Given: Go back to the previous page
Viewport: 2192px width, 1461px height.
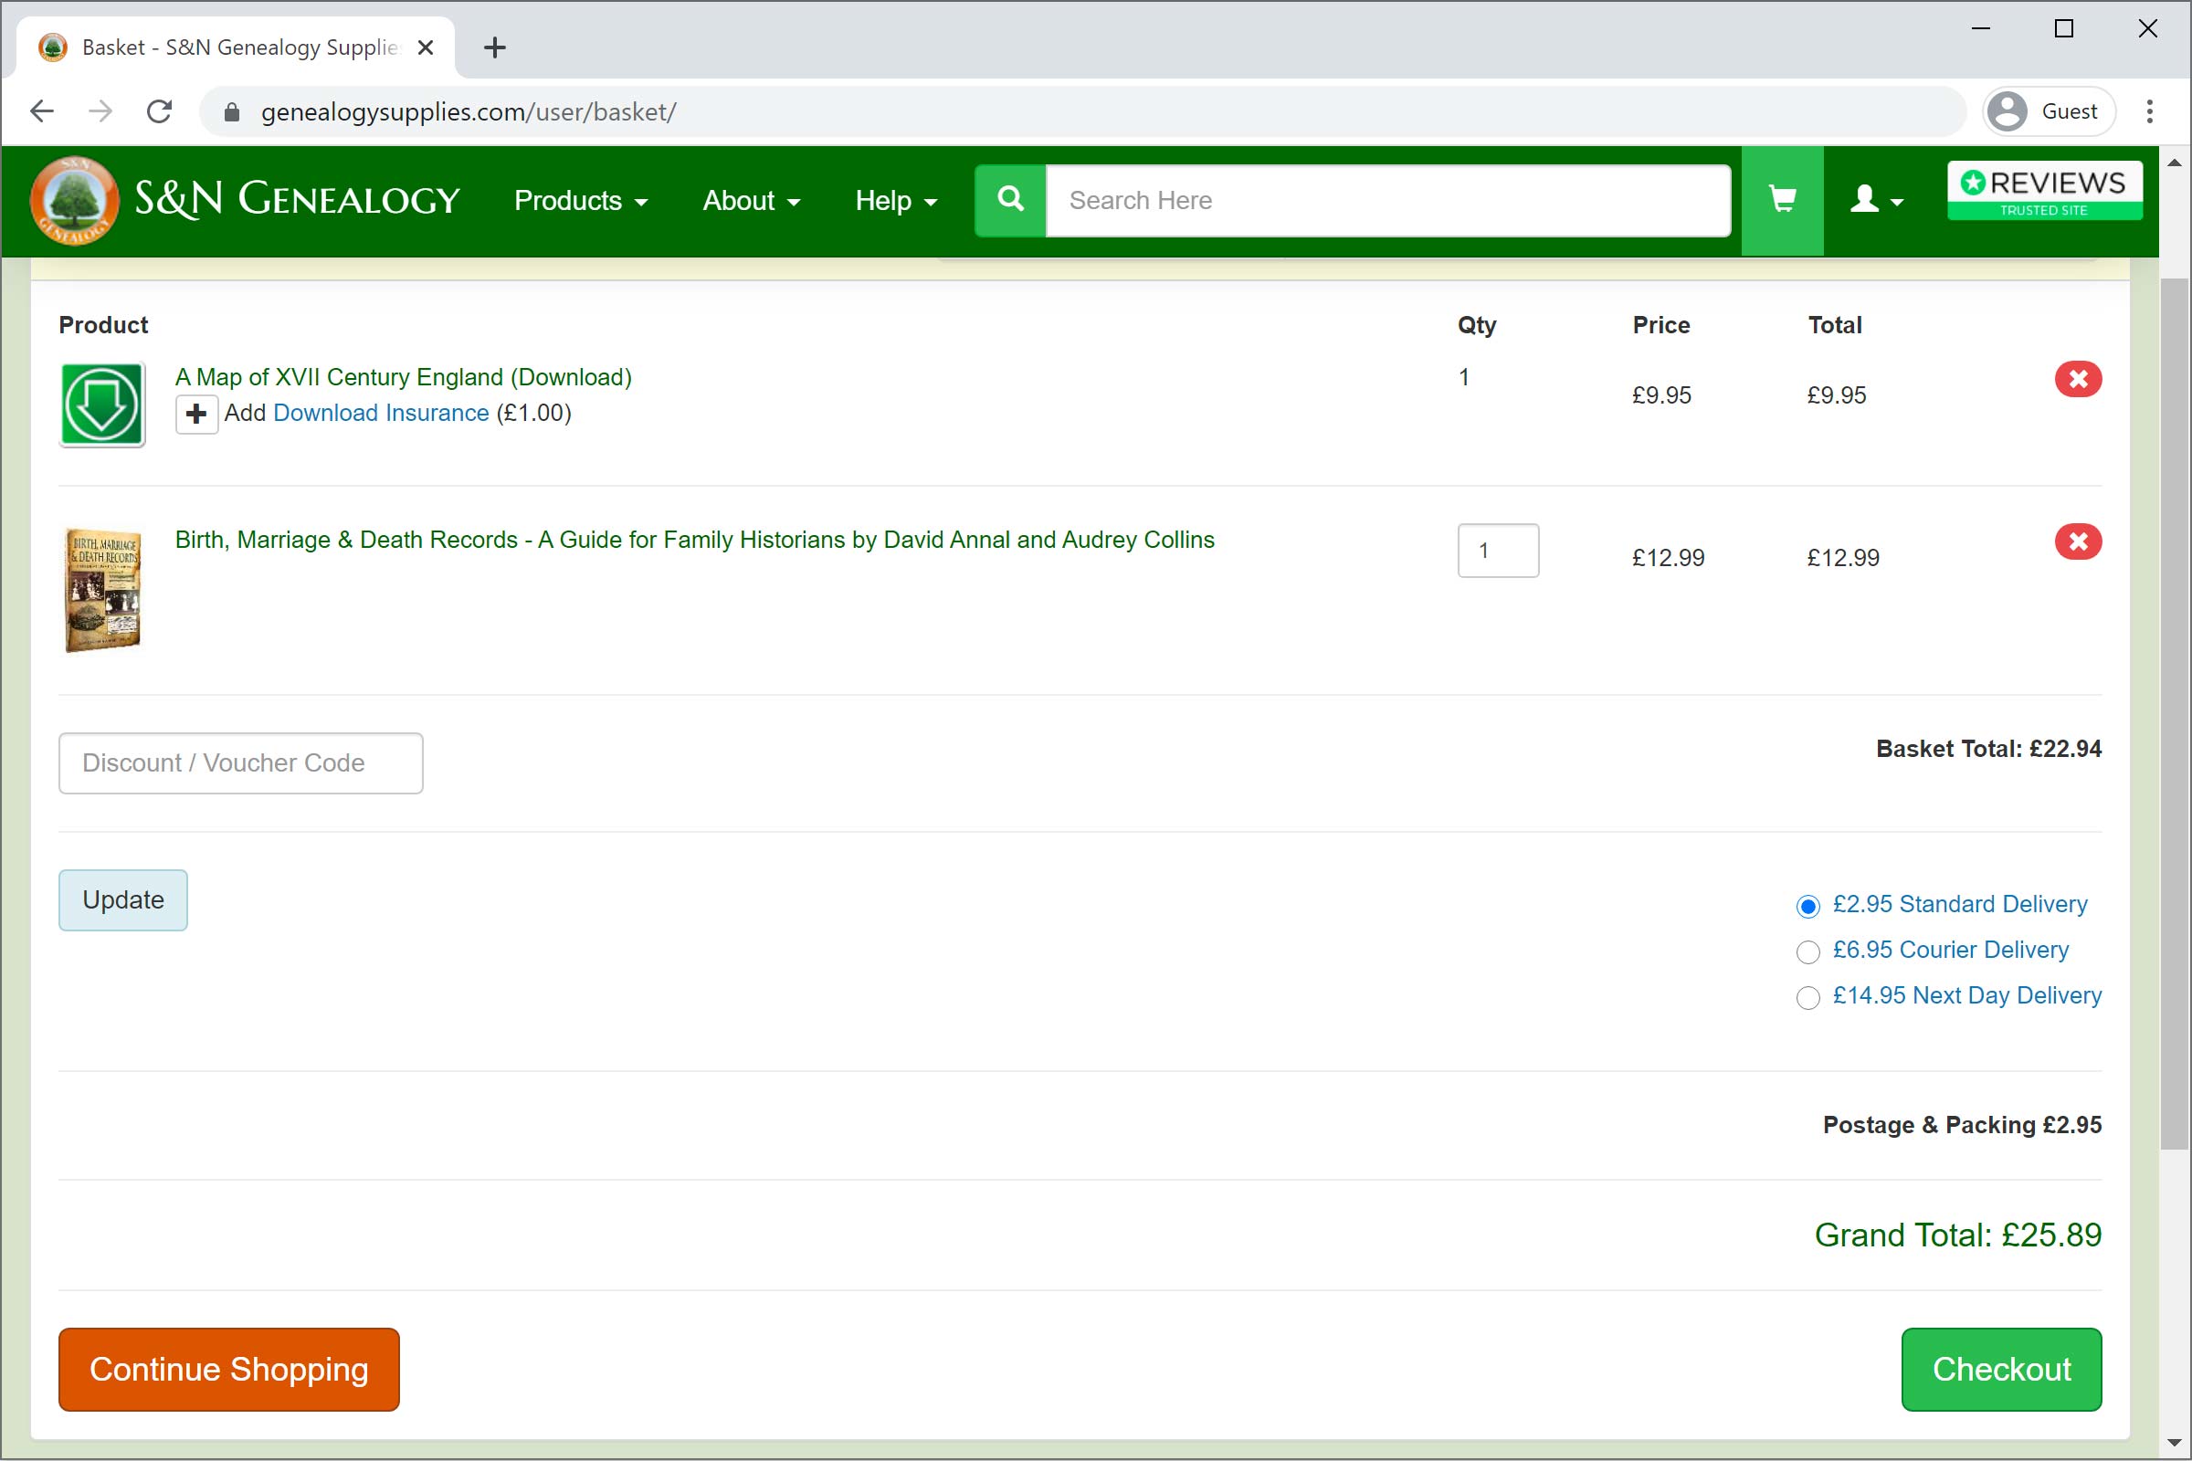Looking at the screenshot, I should (x=42, y=111).
